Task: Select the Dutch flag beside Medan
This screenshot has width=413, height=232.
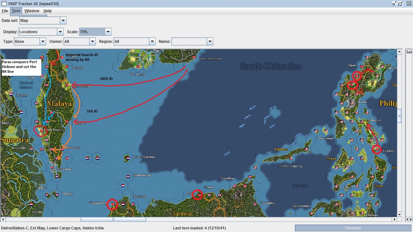Action: [11, 94]
